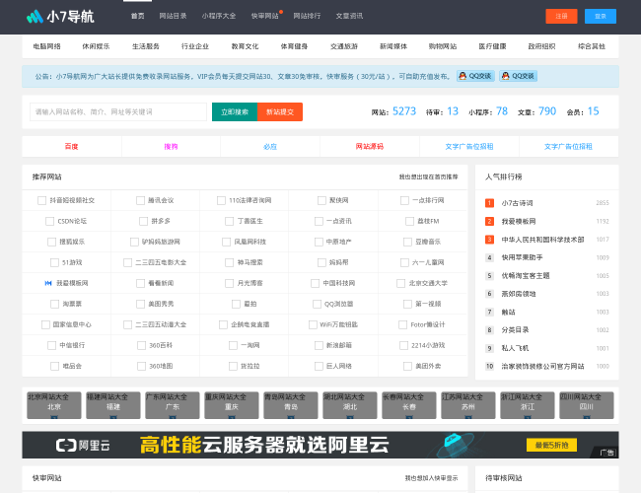Go to 小程序大全 in top navigation
The width and height of the screenshot is (641, 493).
pos(219,16)
